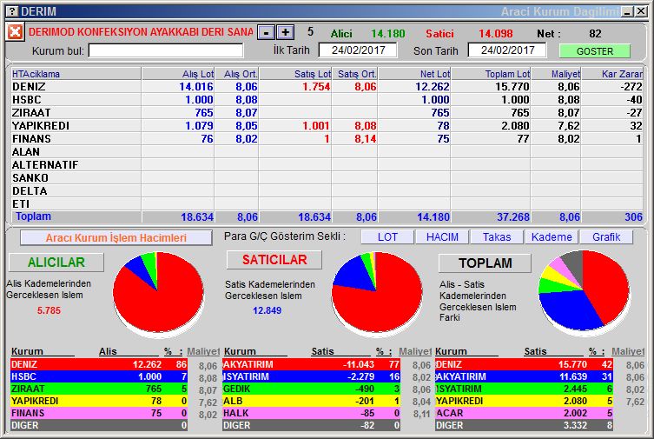The height and width of the screenshot is (439, 654).
Task: Select the ALTERNATIF row
Action: (x=327, y=165)
